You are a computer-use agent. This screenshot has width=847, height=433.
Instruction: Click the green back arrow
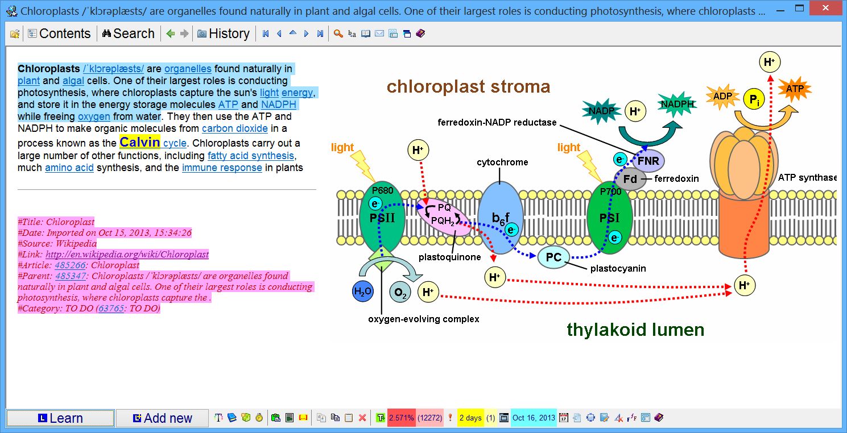point(170,34)
